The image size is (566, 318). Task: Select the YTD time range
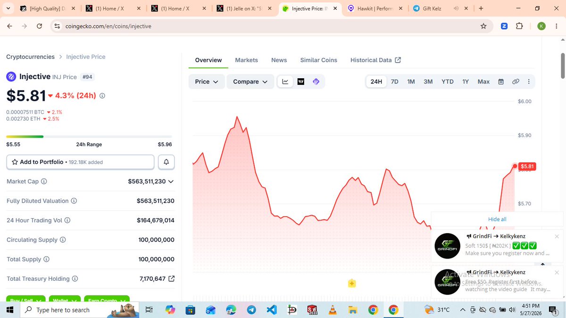pos(448,82)
